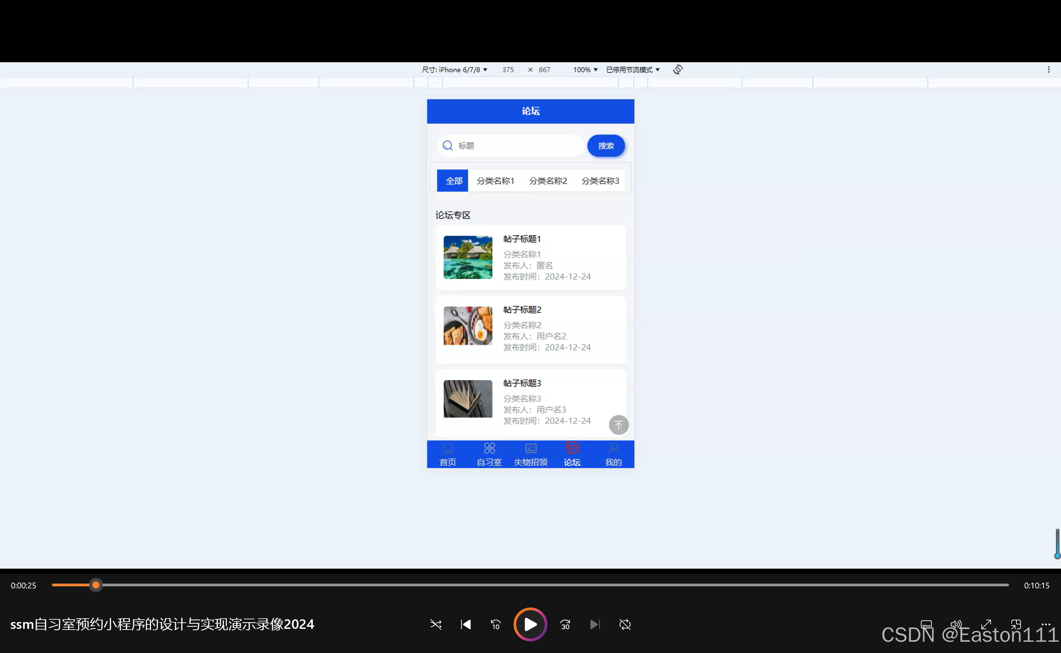Open the 自习室 section icon
The height and width of the screenshot is (653, 1061).
tap(489, 448)
